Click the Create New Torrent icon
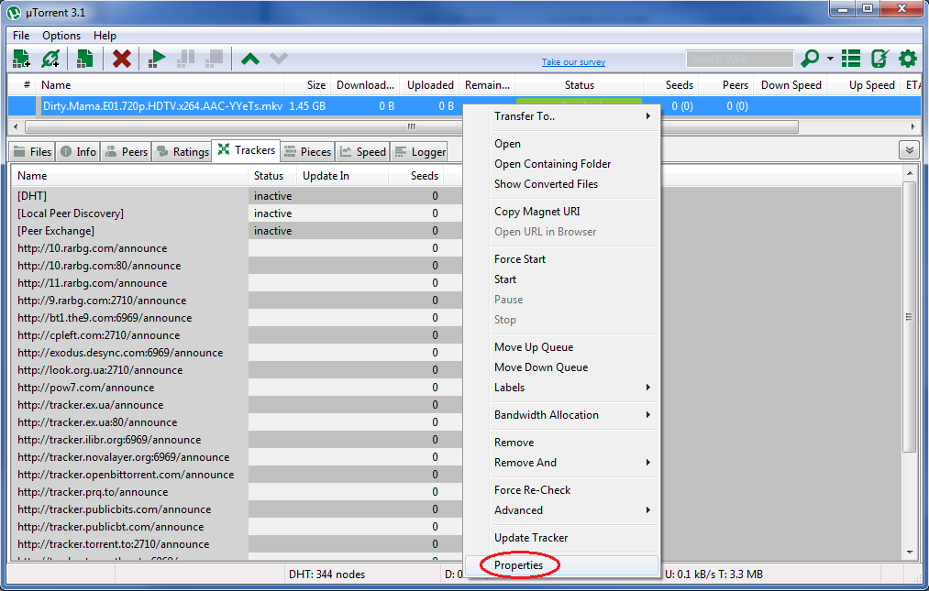 84,59
